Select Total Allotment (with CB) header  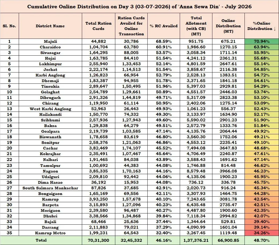(196, 26)
